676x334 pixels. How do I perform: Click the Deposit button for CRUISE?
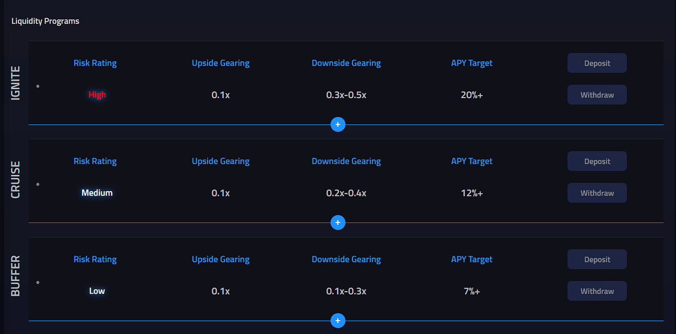597,161
